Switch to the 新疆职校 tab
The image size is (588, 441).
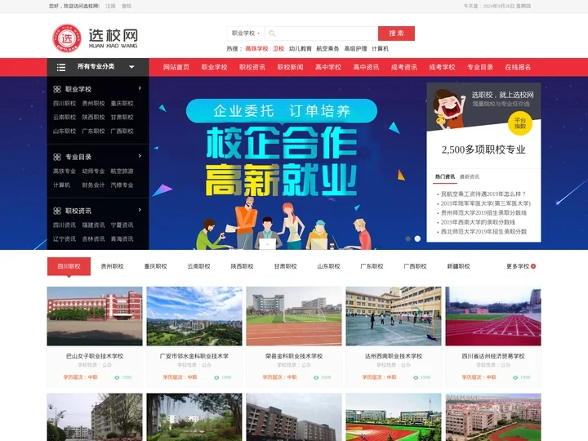458,266
